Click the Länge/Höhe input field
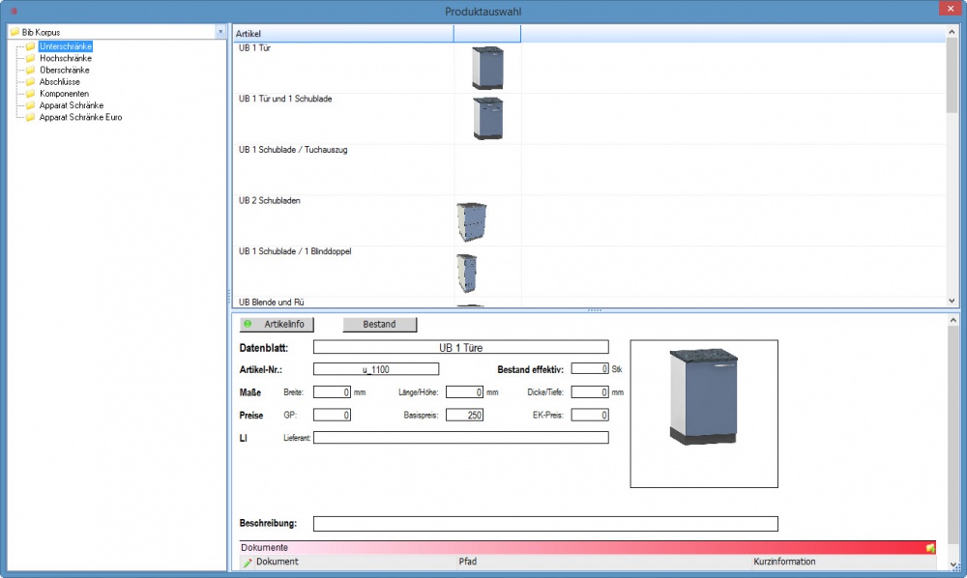Viewport: 967px width, 578px height. (x=464, y=391)
